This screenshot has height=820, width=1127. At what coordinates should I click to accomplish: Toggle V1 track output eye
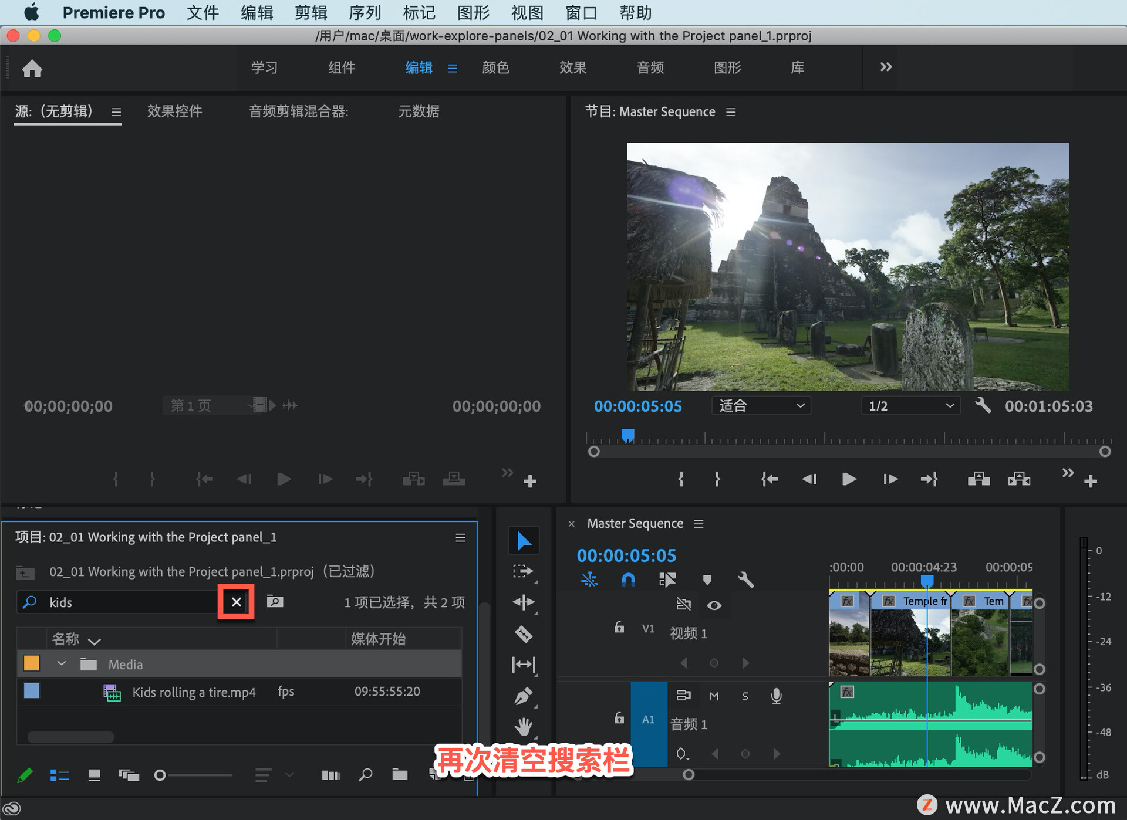coord(714,605)
